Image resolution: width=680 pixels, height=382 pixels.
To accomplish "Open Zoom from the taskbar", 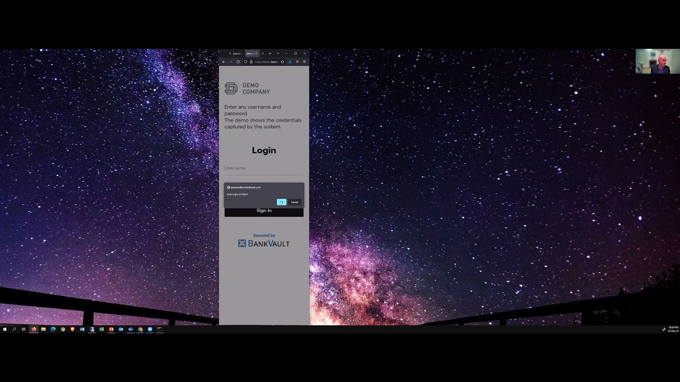I will click(150, 329).
